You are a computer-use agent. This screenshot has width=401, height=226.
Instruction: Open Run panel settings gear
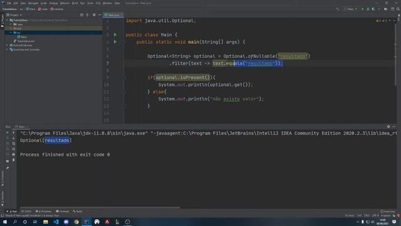[388, 127]
